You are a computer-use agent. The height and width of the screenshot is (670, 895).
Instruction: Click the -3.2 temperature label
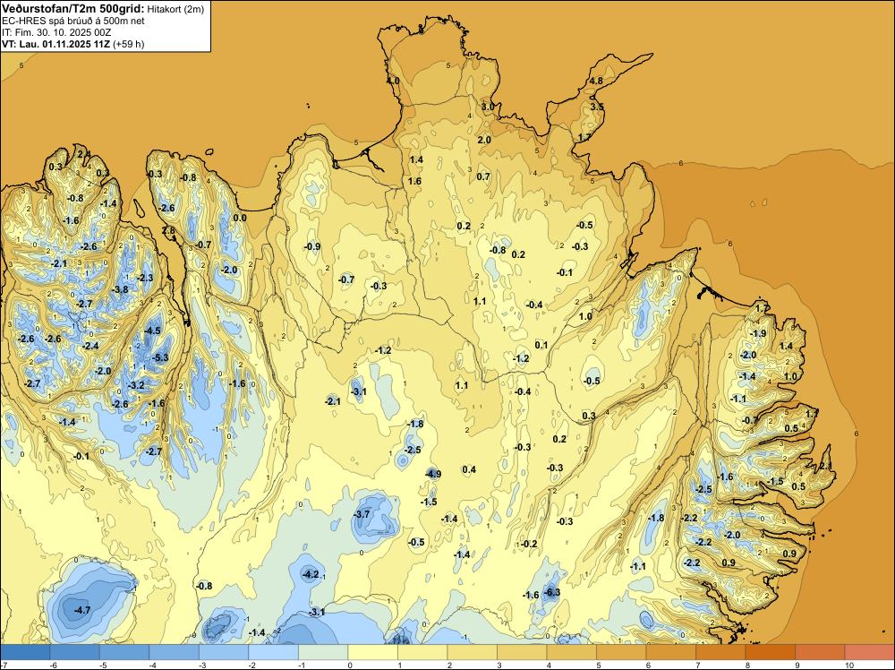136,385
